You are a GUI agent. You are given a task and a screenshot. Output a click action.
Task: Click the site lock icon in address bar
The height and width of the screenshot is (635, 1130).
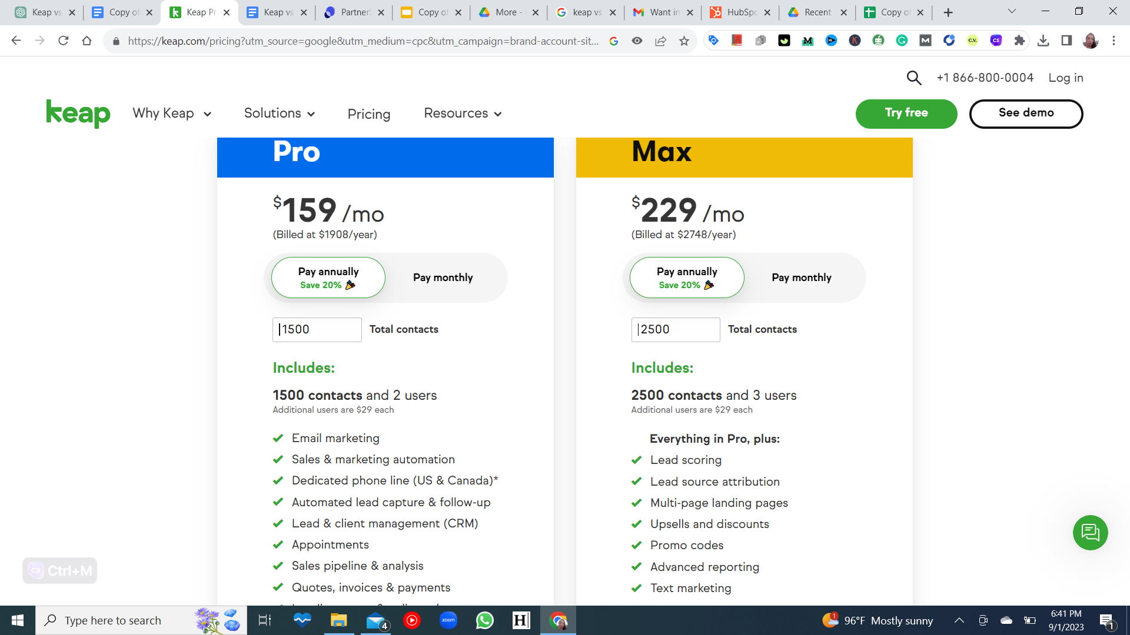pyautogui.click(x=116, y=41)
